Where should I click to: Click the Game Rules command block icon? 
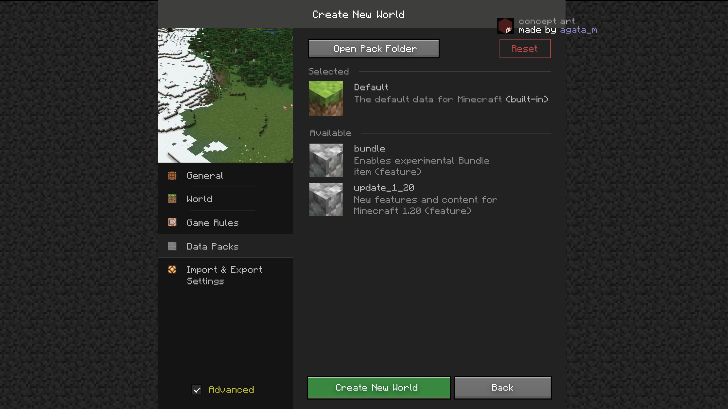click(172, 222)
